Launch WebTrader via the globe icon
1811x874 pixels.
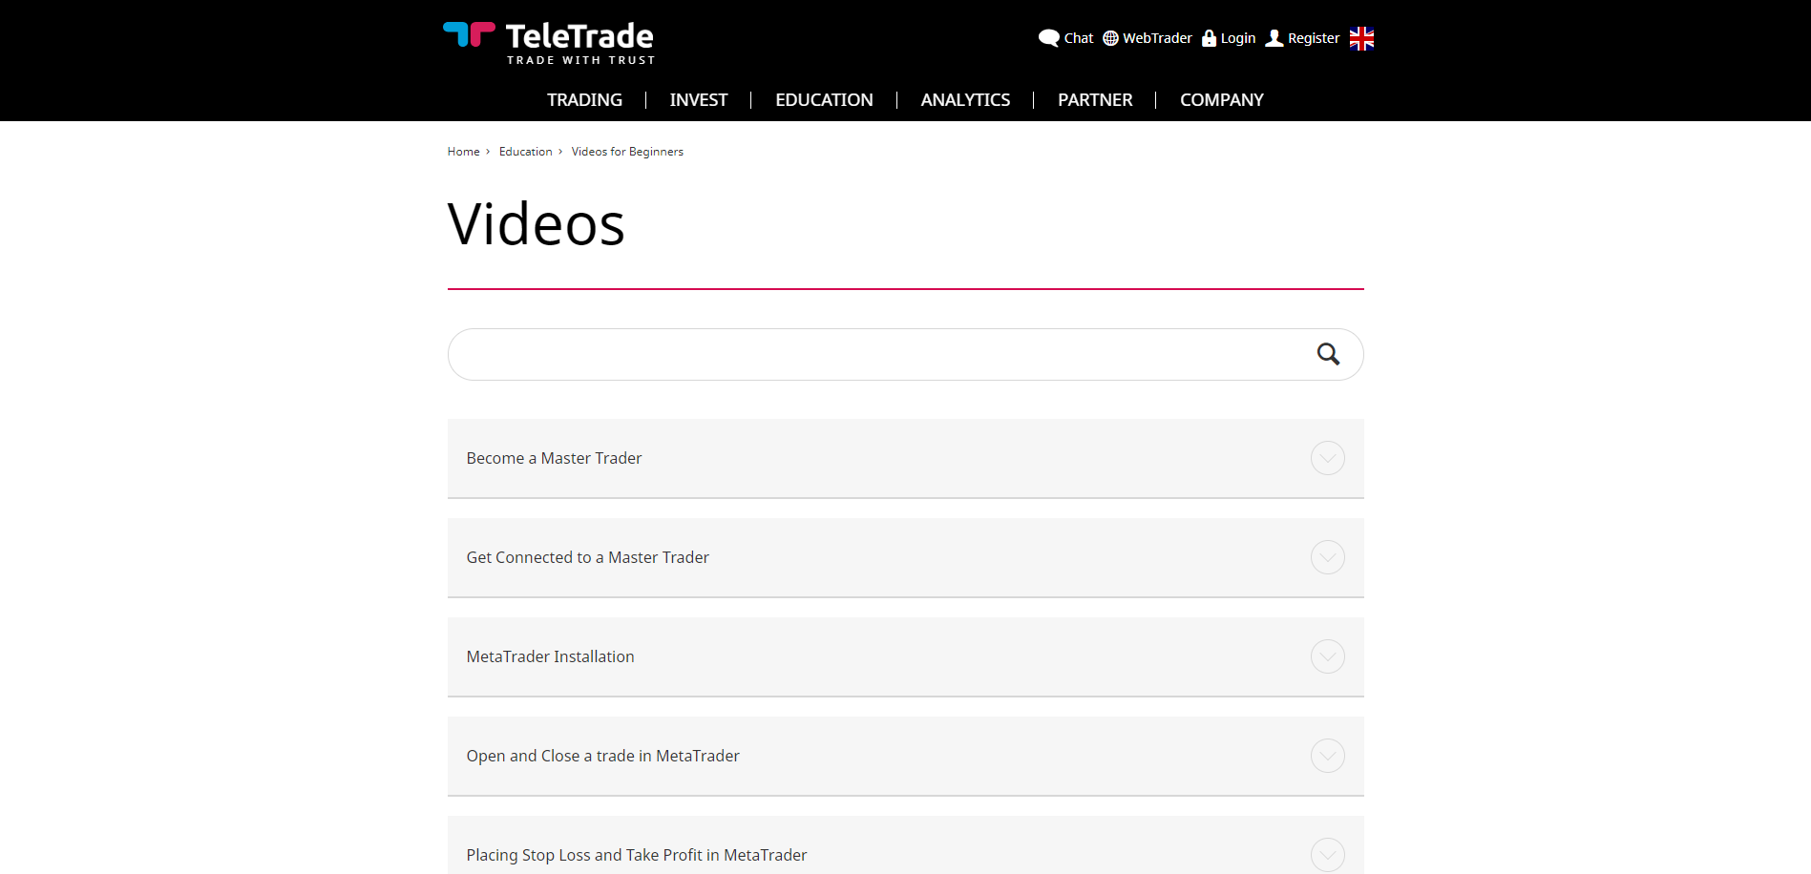click(x=1109, y=38)
